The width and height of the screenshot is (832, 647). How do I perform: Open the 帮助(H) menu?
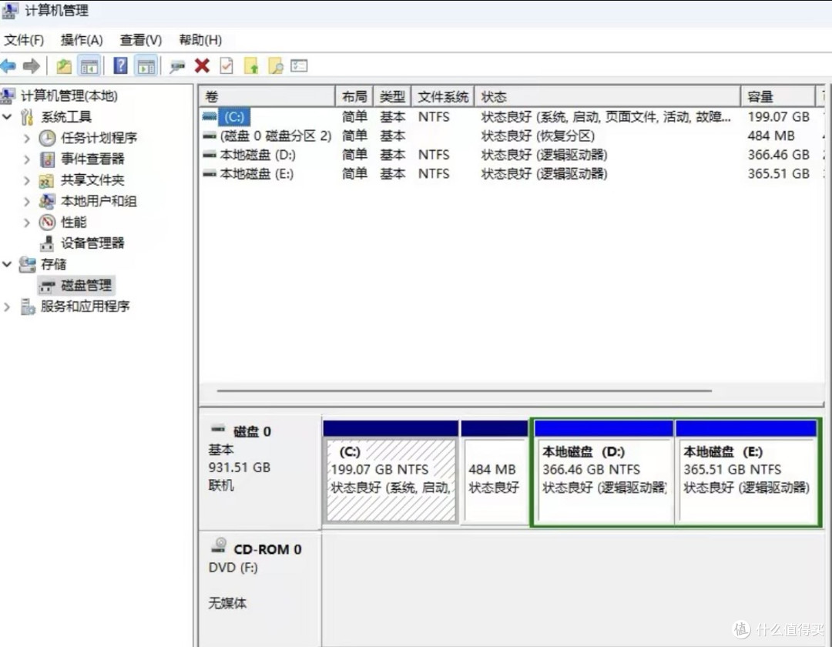(200, 40)
